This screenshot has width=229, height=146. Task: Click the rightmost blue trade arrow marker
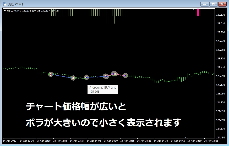point(126,75)
